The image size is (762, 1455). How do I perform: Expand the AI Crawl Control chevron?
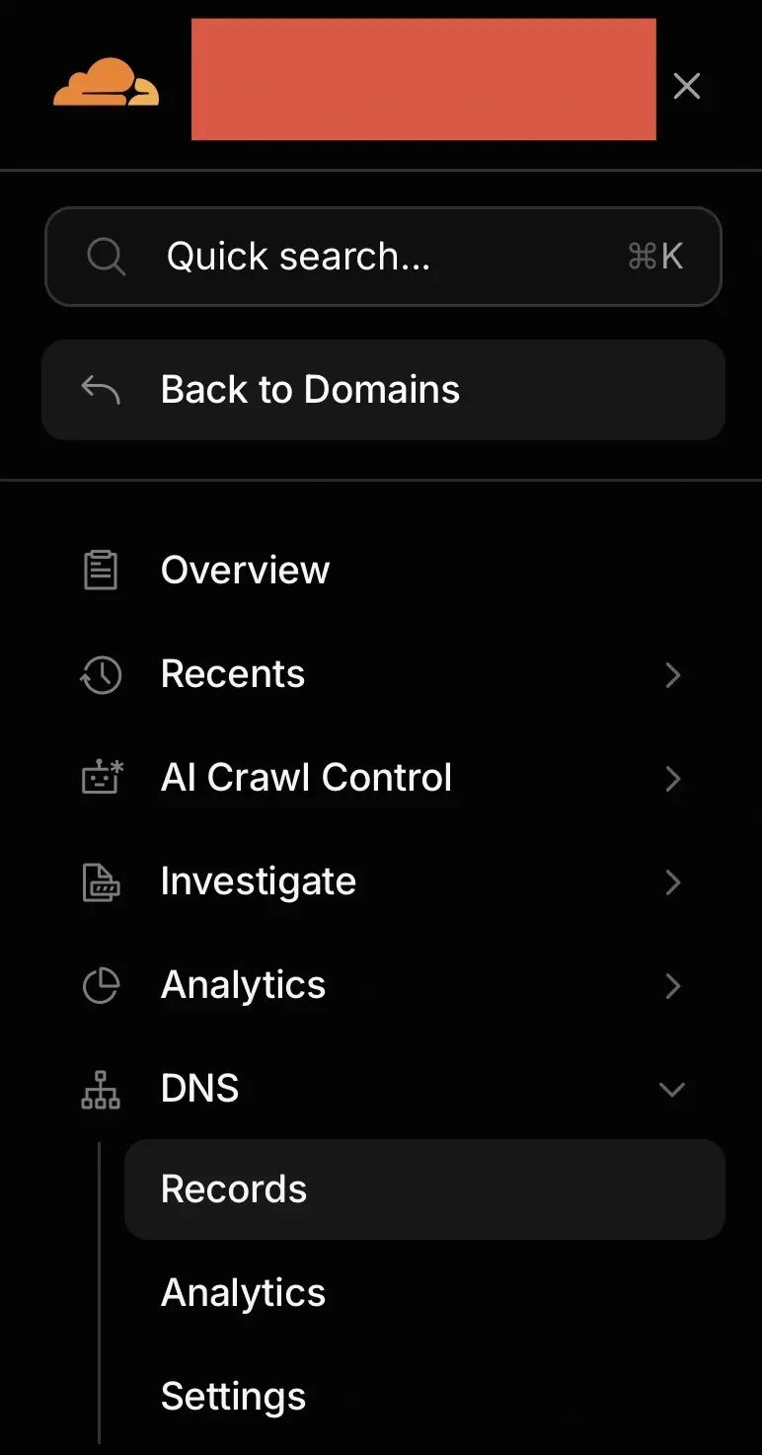pos(673,779)
